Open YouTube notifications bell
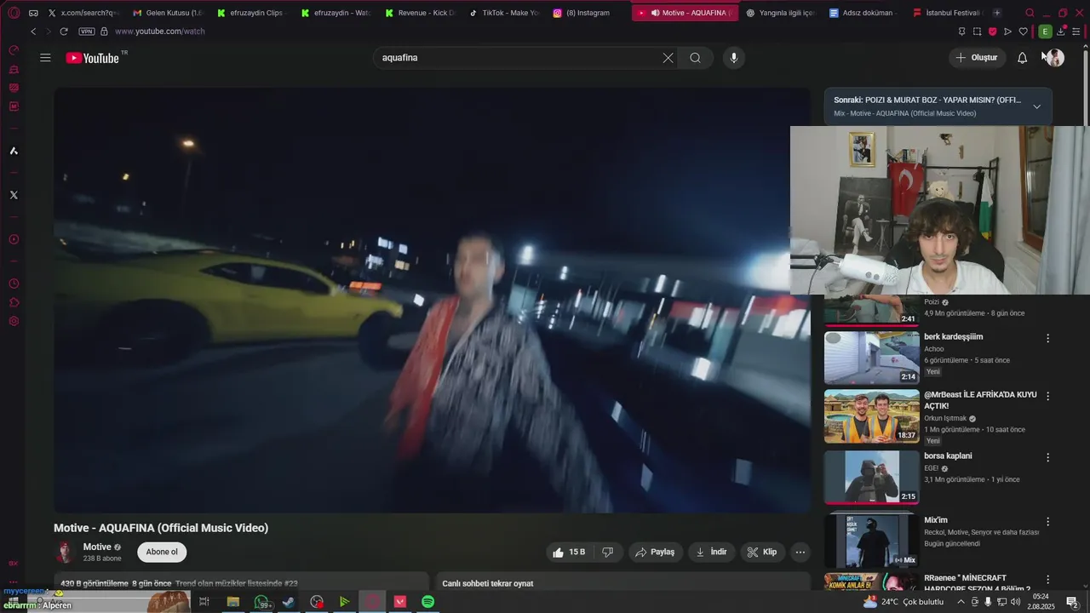Screen dimensions: 1090x613 pyautogui.click(x=1022, y=58)
